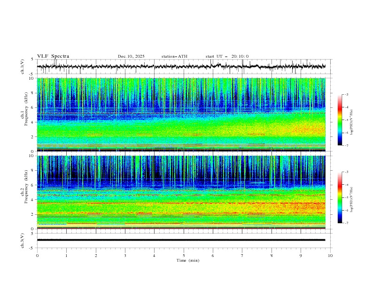The height and width of the screenshot is (287, 372).
Task: Click time axis tick label "3"
Action: (x=125, y=256)
